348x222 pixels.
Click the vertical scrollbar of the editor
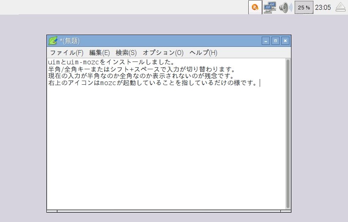coord(288,134)
